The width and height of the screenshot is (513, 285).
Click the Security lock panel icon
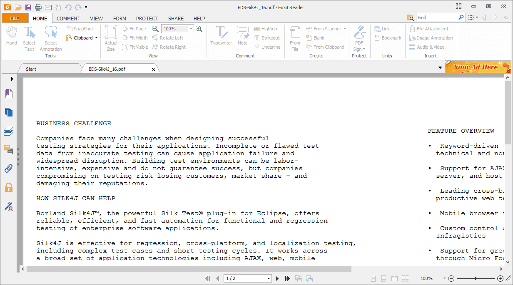(x=9, y=187)
